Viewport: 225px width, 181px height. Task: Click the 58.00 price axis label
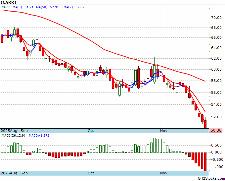click(216, 81)
